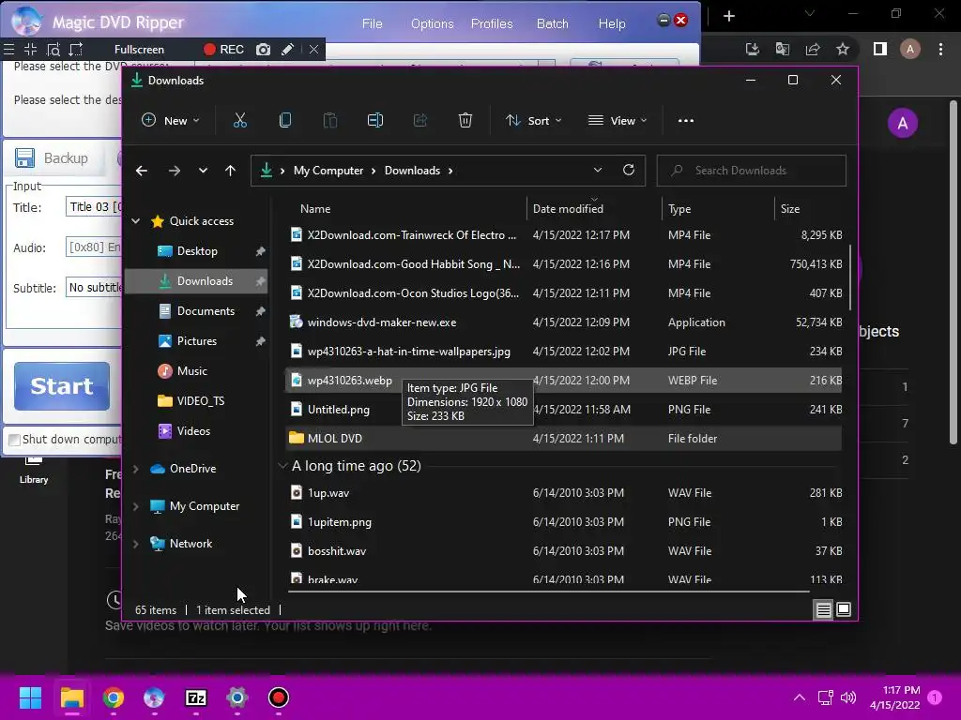Select the Documents folder in sidebar
Screen dimensions: 961x720
click(x=206, y=311)
